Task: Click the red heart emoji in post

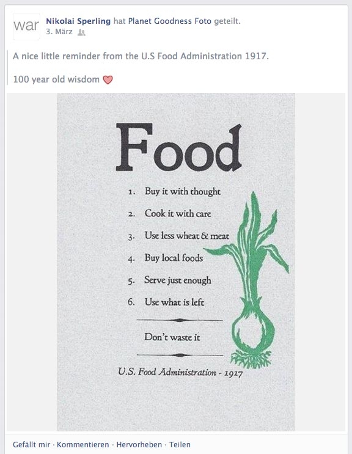Action: pyautogui.click(x=108, y=79)
